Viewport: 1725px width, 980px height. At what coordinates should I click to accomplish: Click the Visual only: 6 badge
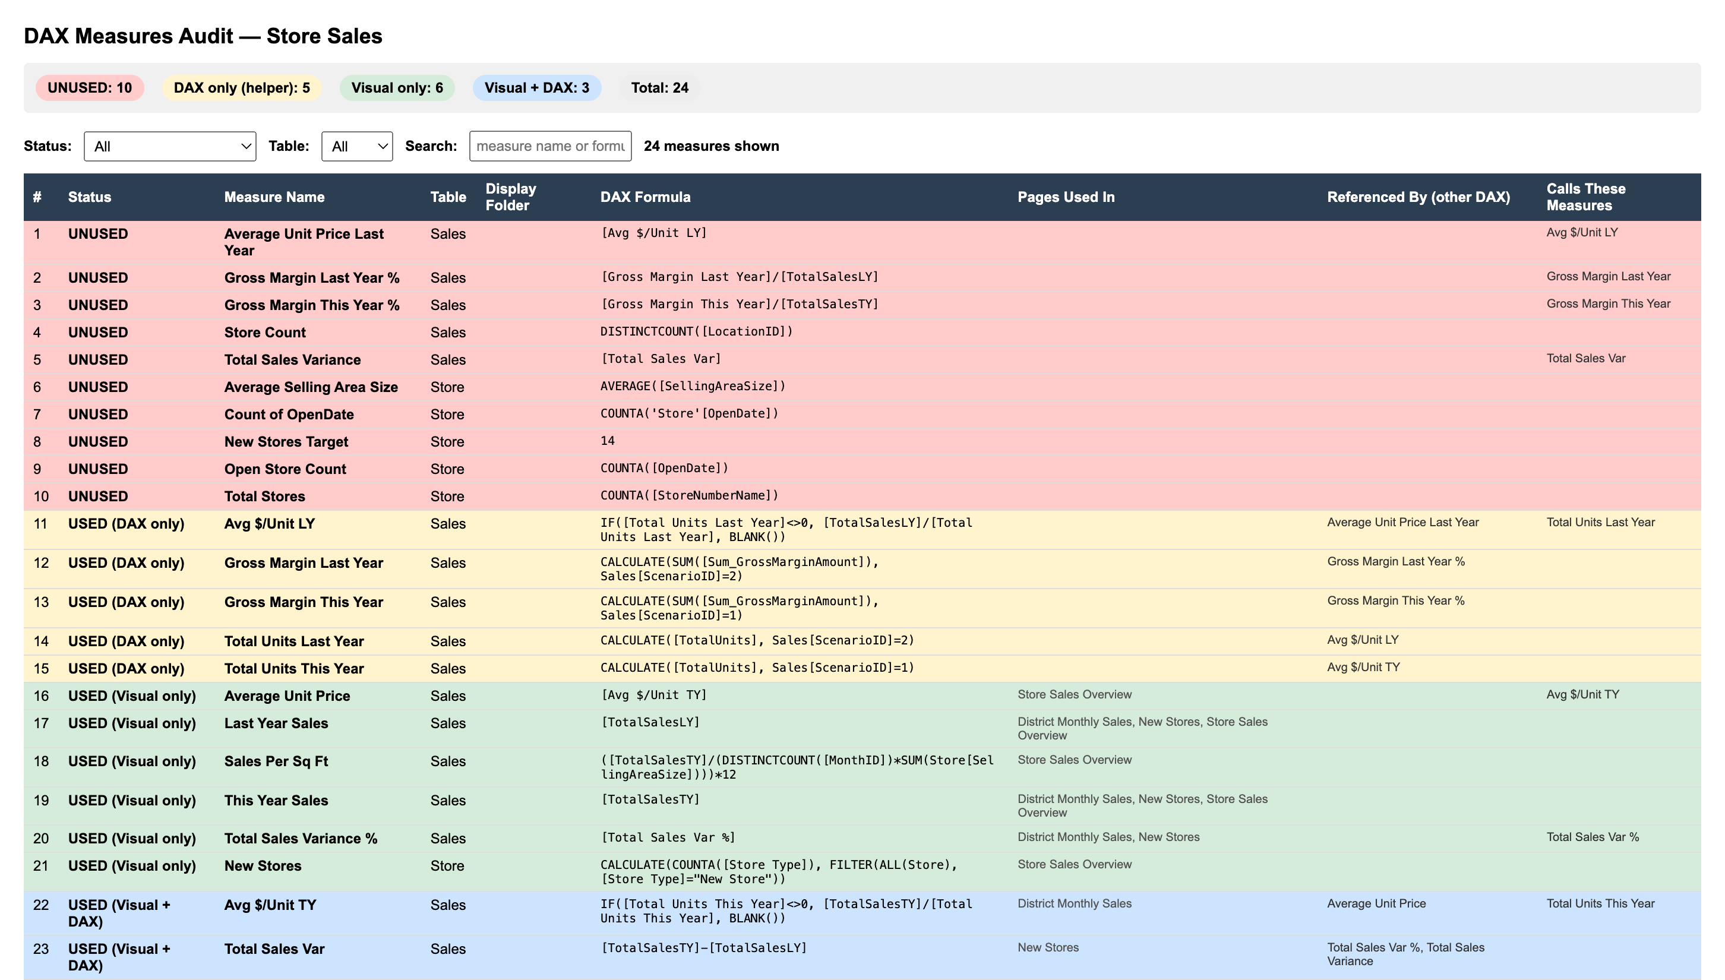click(x=397, y=87)
